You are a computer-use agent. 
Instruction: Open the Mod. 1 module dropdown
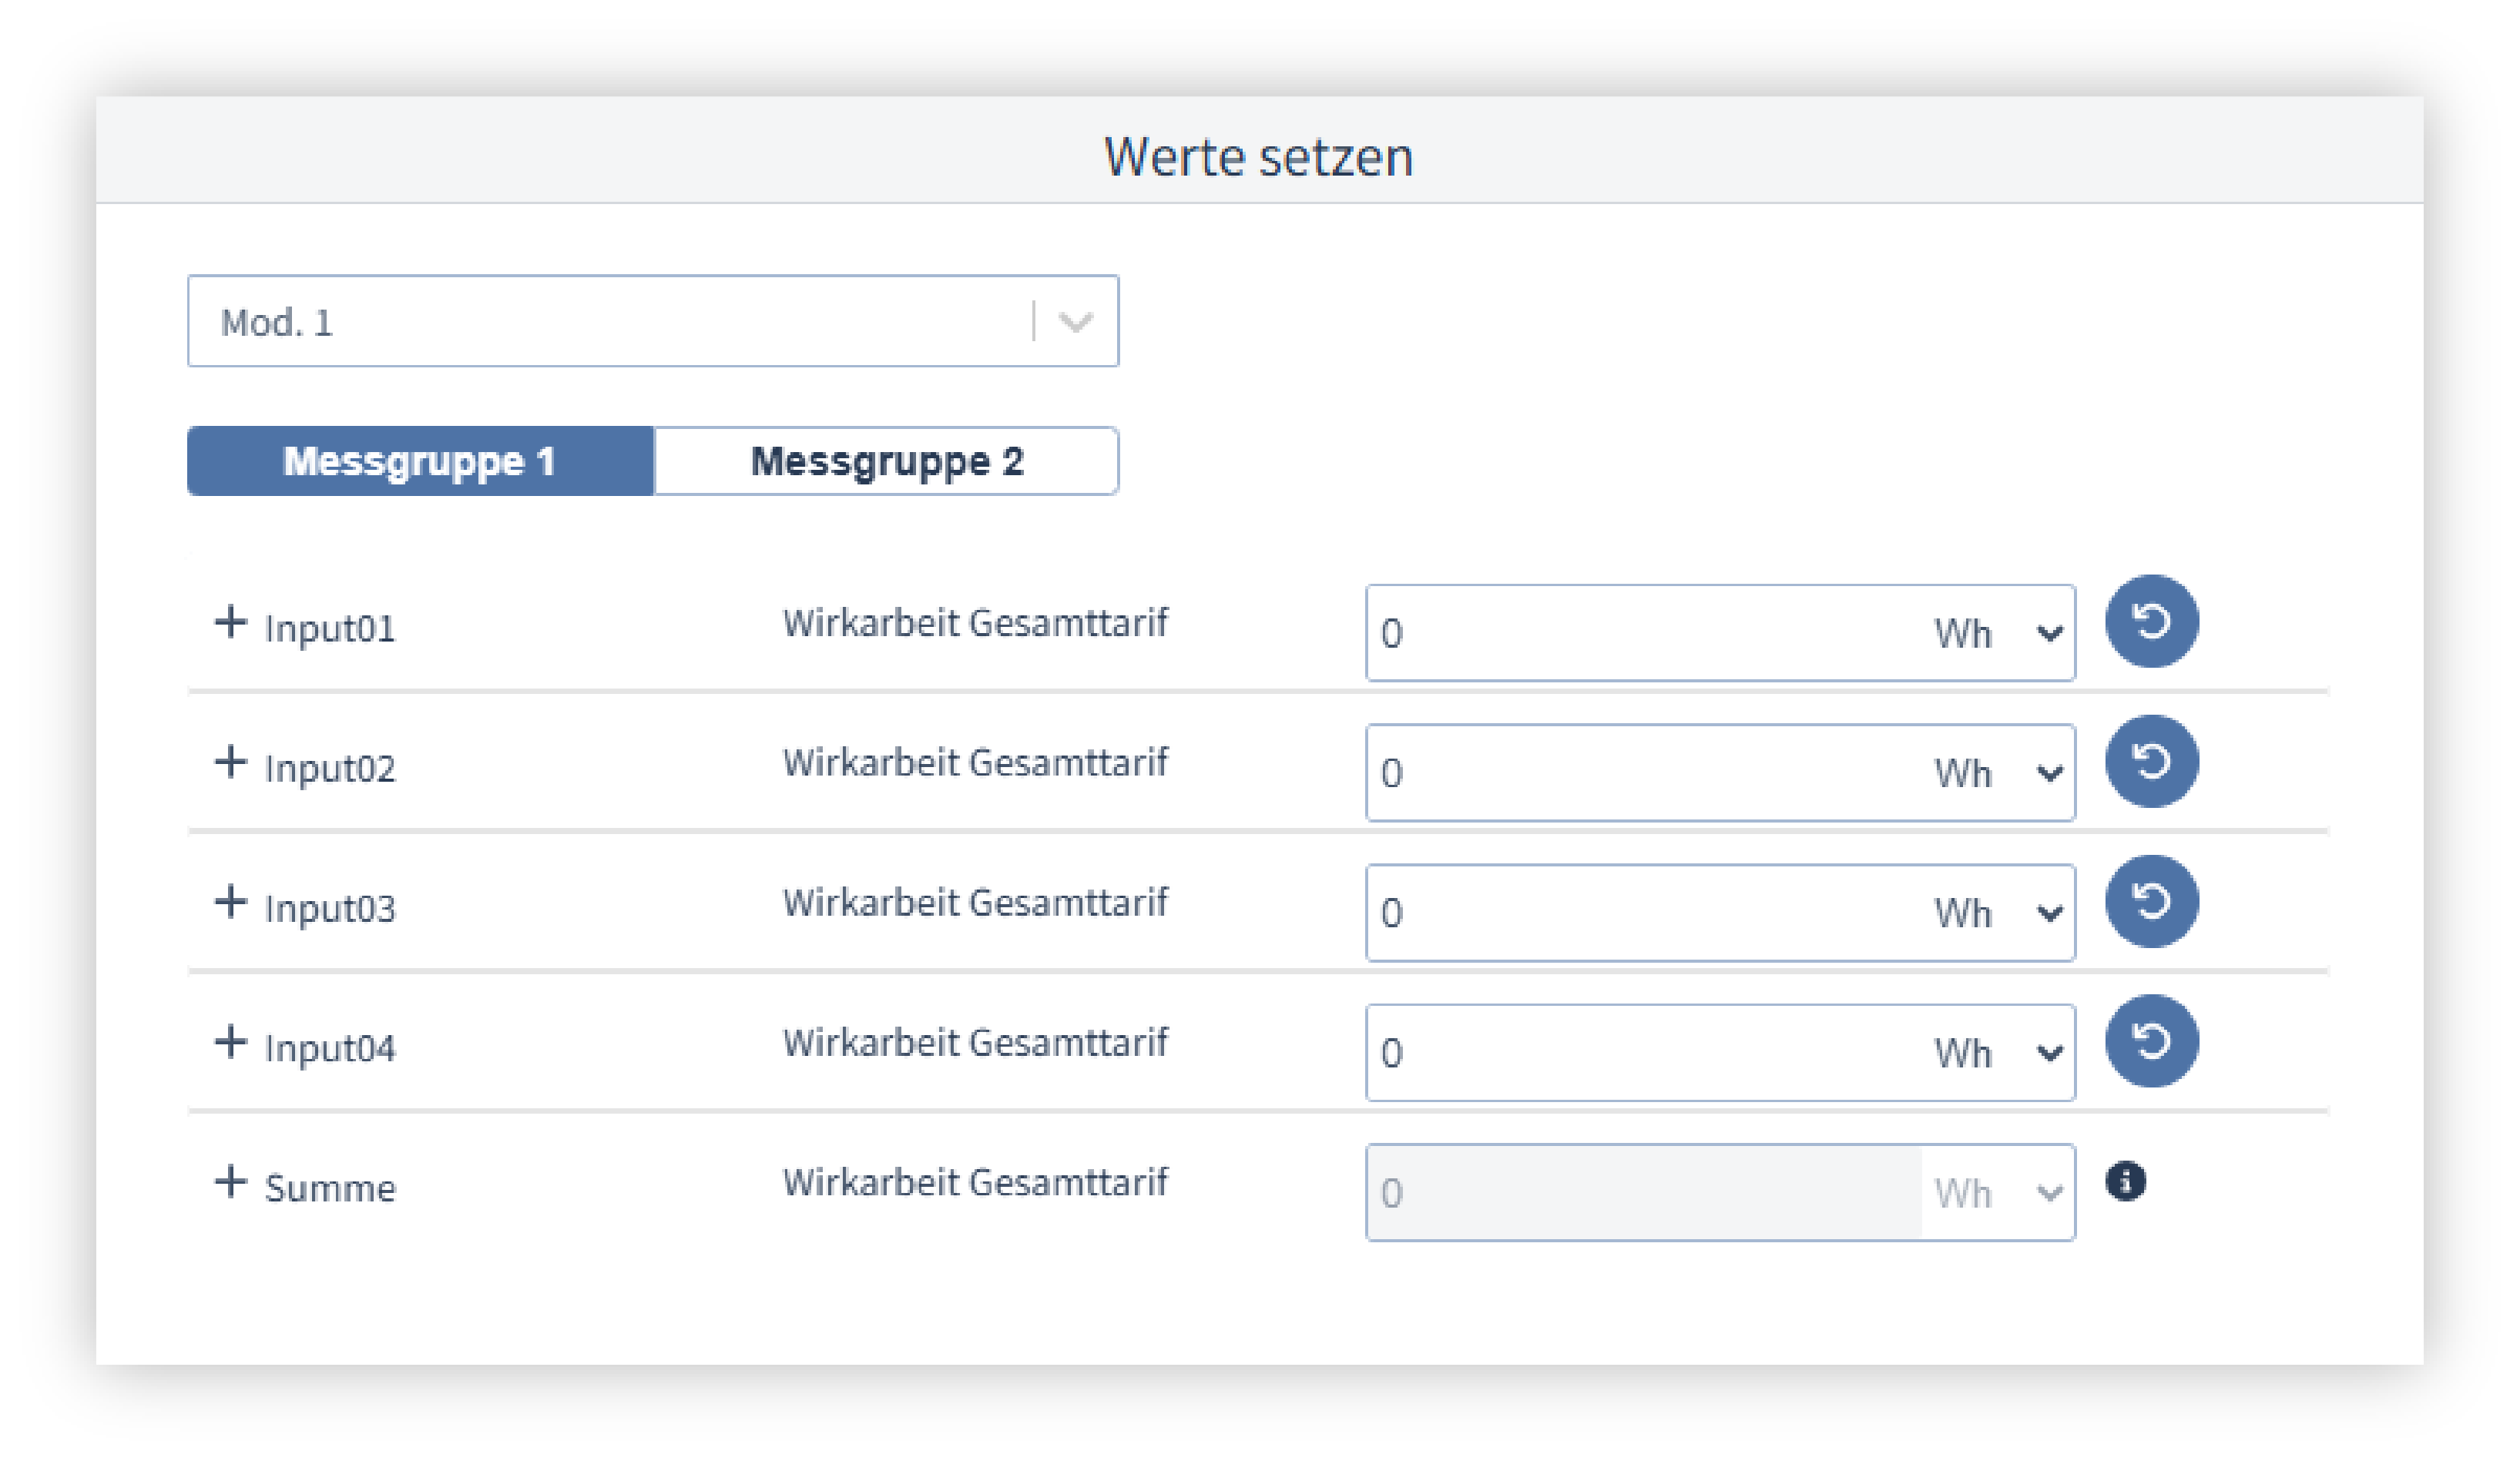pyautogui.click(x=652, y=322)
